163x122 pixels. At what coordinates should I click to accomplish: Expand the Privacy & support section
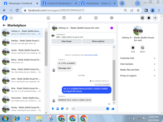pyautogui.click(x=138, y=75)
